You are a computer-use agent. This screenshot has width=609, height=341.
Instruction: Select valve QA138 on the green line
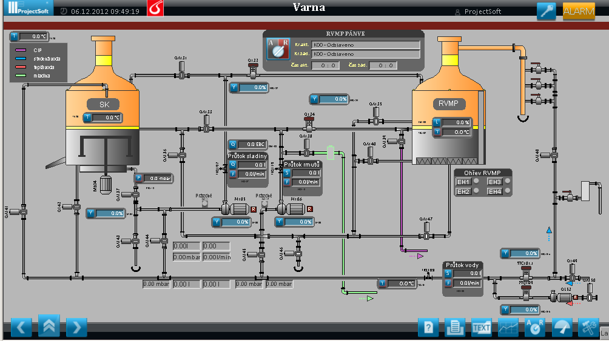click(306, 148)
